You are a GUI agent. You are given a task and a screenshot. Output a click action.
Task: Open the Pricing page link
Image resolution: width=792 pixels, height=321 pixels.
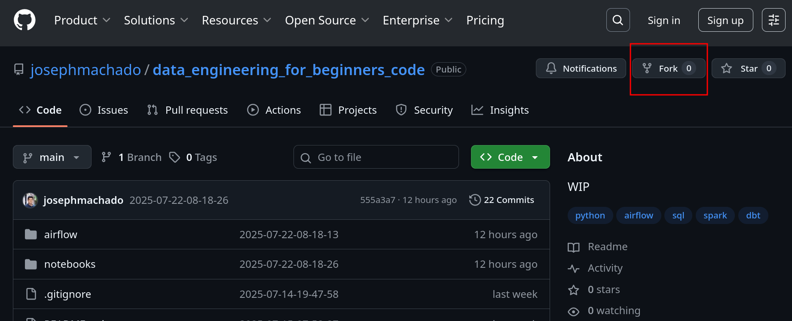pos(485,20)
